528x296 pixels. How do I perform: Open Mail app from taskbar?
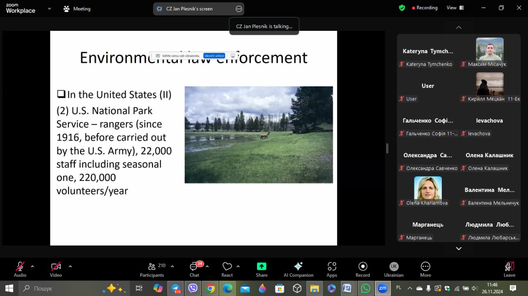245,288
